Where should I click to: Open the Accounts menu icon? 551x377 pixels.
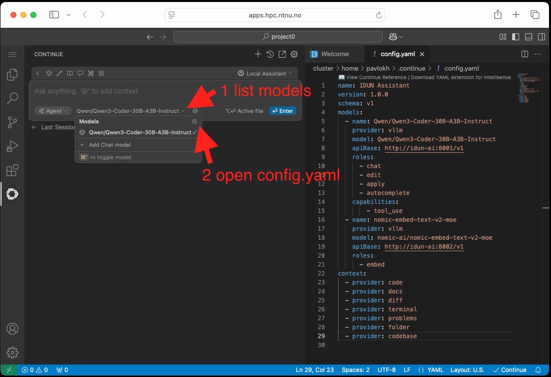coord(12,329)
